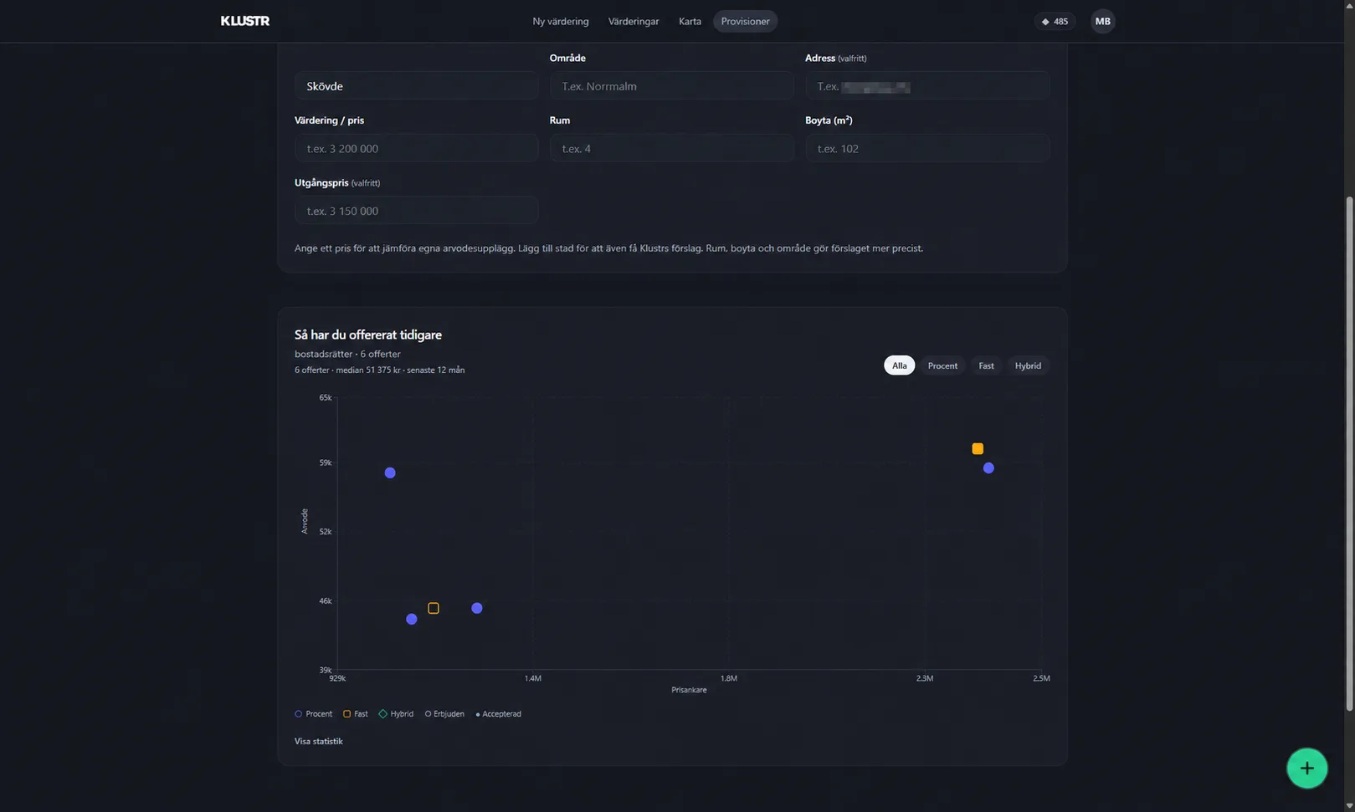
Task: Click the 485 credits badge
Action: click(1055, 22)
